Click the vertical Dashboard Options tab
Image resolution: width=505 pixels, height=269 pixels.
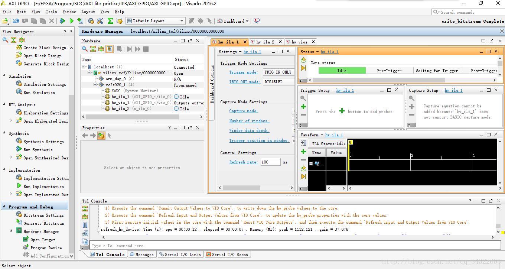pos(212,84)
